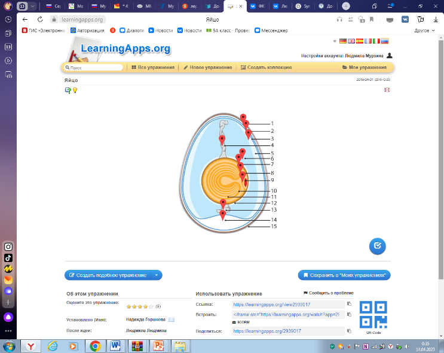Image resolution: width=444 pixels, height=353 pixels.
Task: Rate the exercise by clicking the fifth star
Action: [151, 306]
